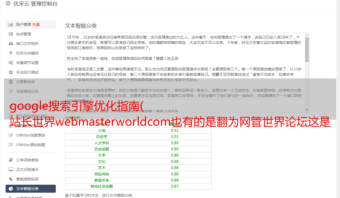Select the 其他社会话题 category cell

[102, 186]
